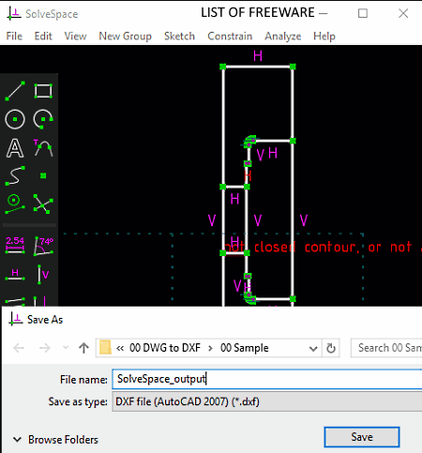Image resolution: width=422 pixels, height=453 pixels.
Task: Open the View menu
Action: point(75,37)
